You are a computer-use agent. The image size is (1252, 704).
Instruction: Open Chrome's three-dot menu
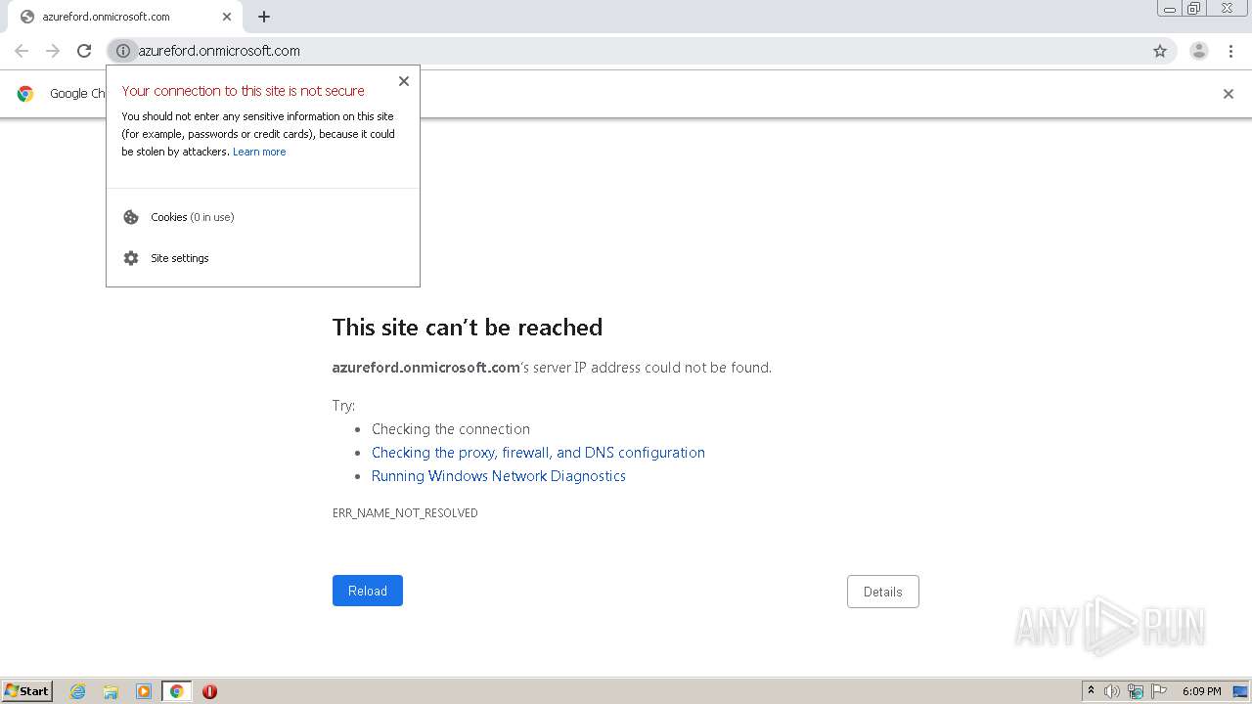pos(1230,51)
